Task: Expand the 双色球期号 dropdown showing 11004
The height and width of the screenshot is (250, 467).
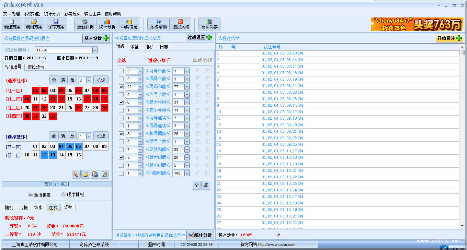Action: coord(95,50)
